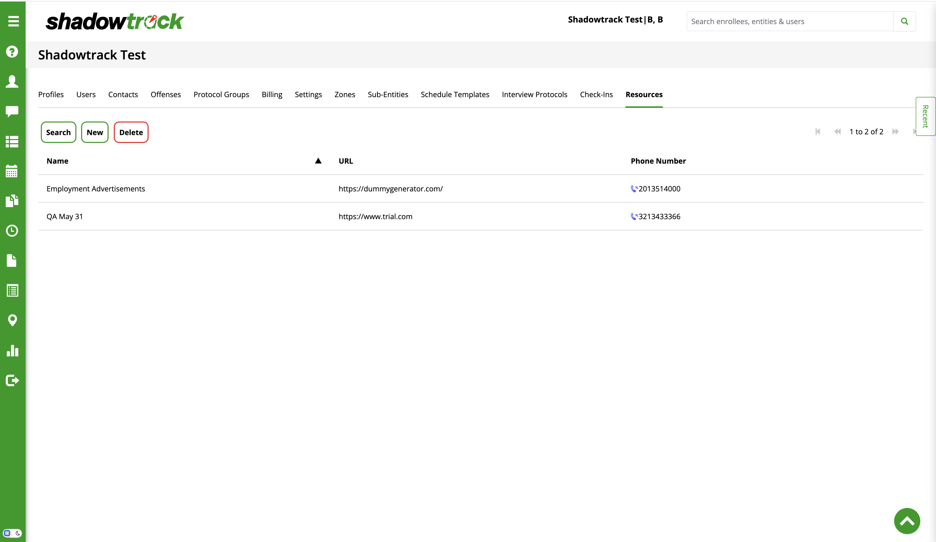The image size is (936, 542).
Task: Open the user profile sidebar icon
Action: [12, 81]
